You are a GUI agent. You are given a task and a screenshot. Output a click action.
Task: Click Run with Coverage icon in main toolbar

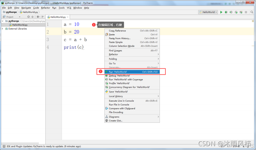[231, 12]
